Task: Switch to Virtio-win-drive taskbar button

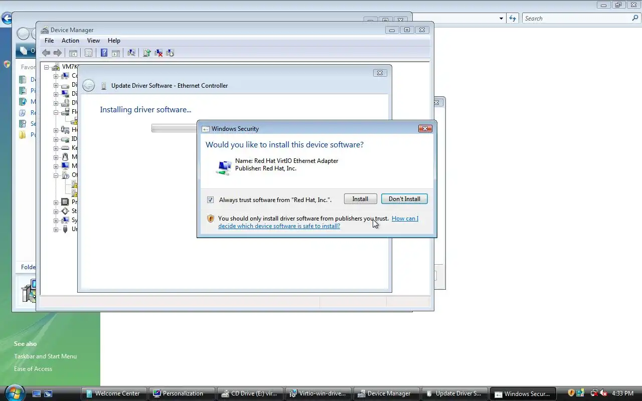Action: click(x=318, y=393)
